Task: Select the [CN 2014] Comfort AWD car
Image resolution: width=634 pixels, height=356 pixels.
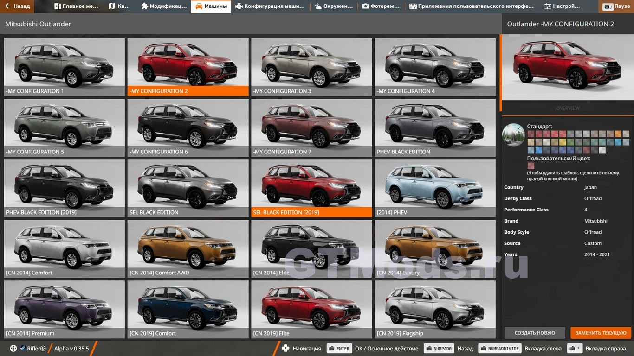Action: point(188,249)
